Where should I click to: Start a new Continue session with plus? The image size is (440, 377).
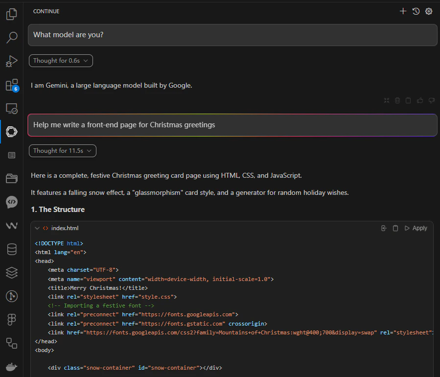coord(403,11)
